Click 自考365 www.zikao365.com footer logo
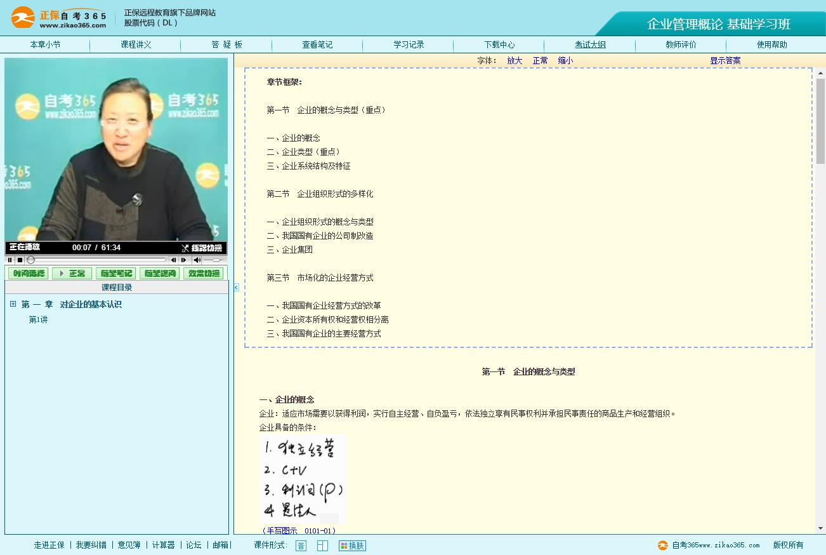This screenshot has height=555, width=826. coord(709,545)
